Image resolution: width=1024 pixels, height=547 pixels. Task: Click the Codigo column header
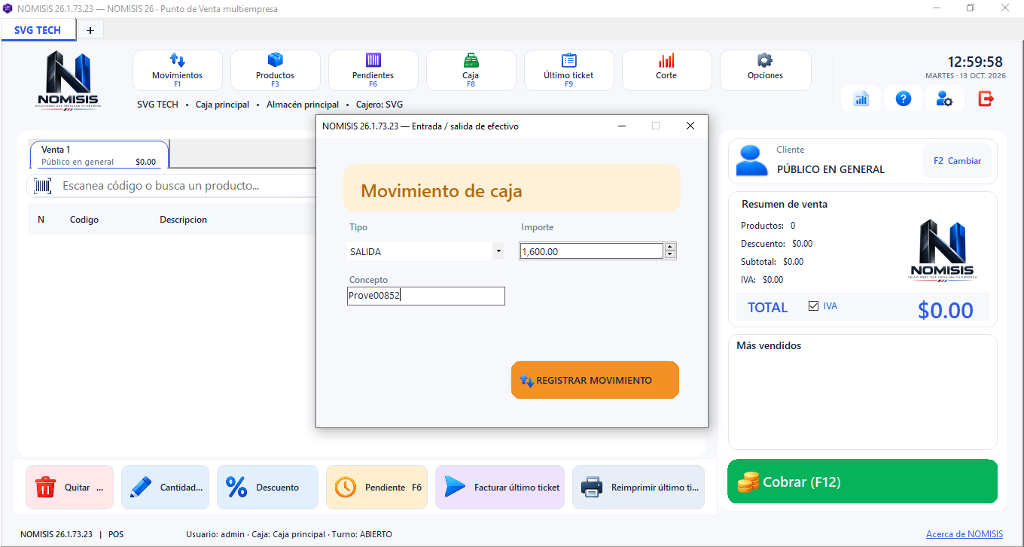[x=84, y=220]
